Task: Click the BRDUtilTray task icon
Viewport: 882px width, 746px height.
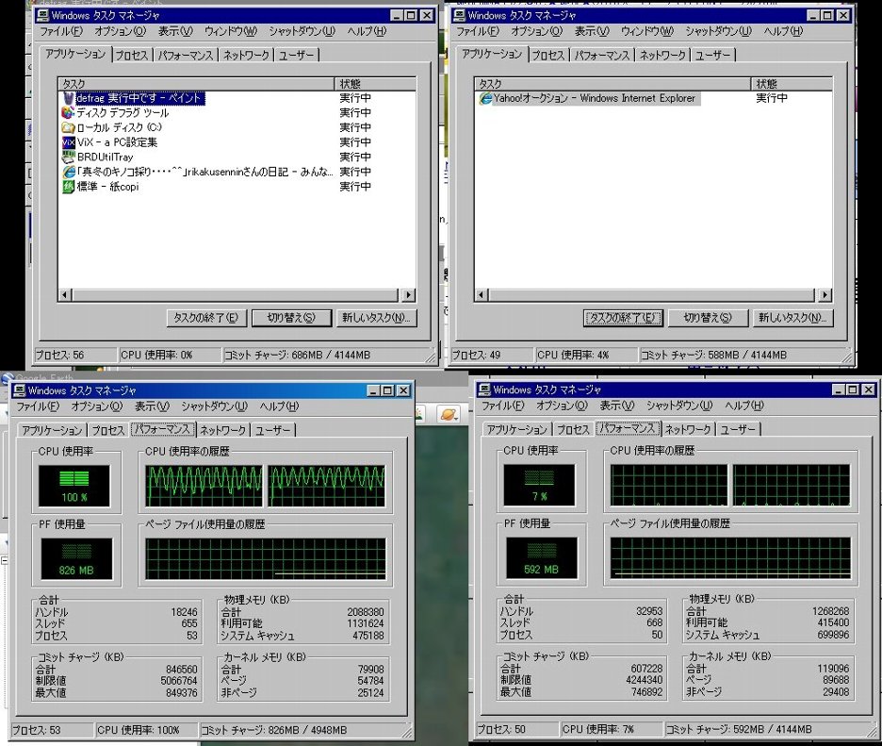Action: click(68, 157)
